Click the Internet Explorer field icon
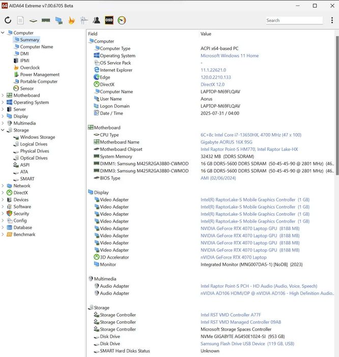 point(96,70)
